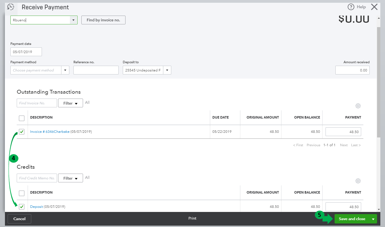
Task: Uncheck the Deposit credit
Action: (21, 207)
